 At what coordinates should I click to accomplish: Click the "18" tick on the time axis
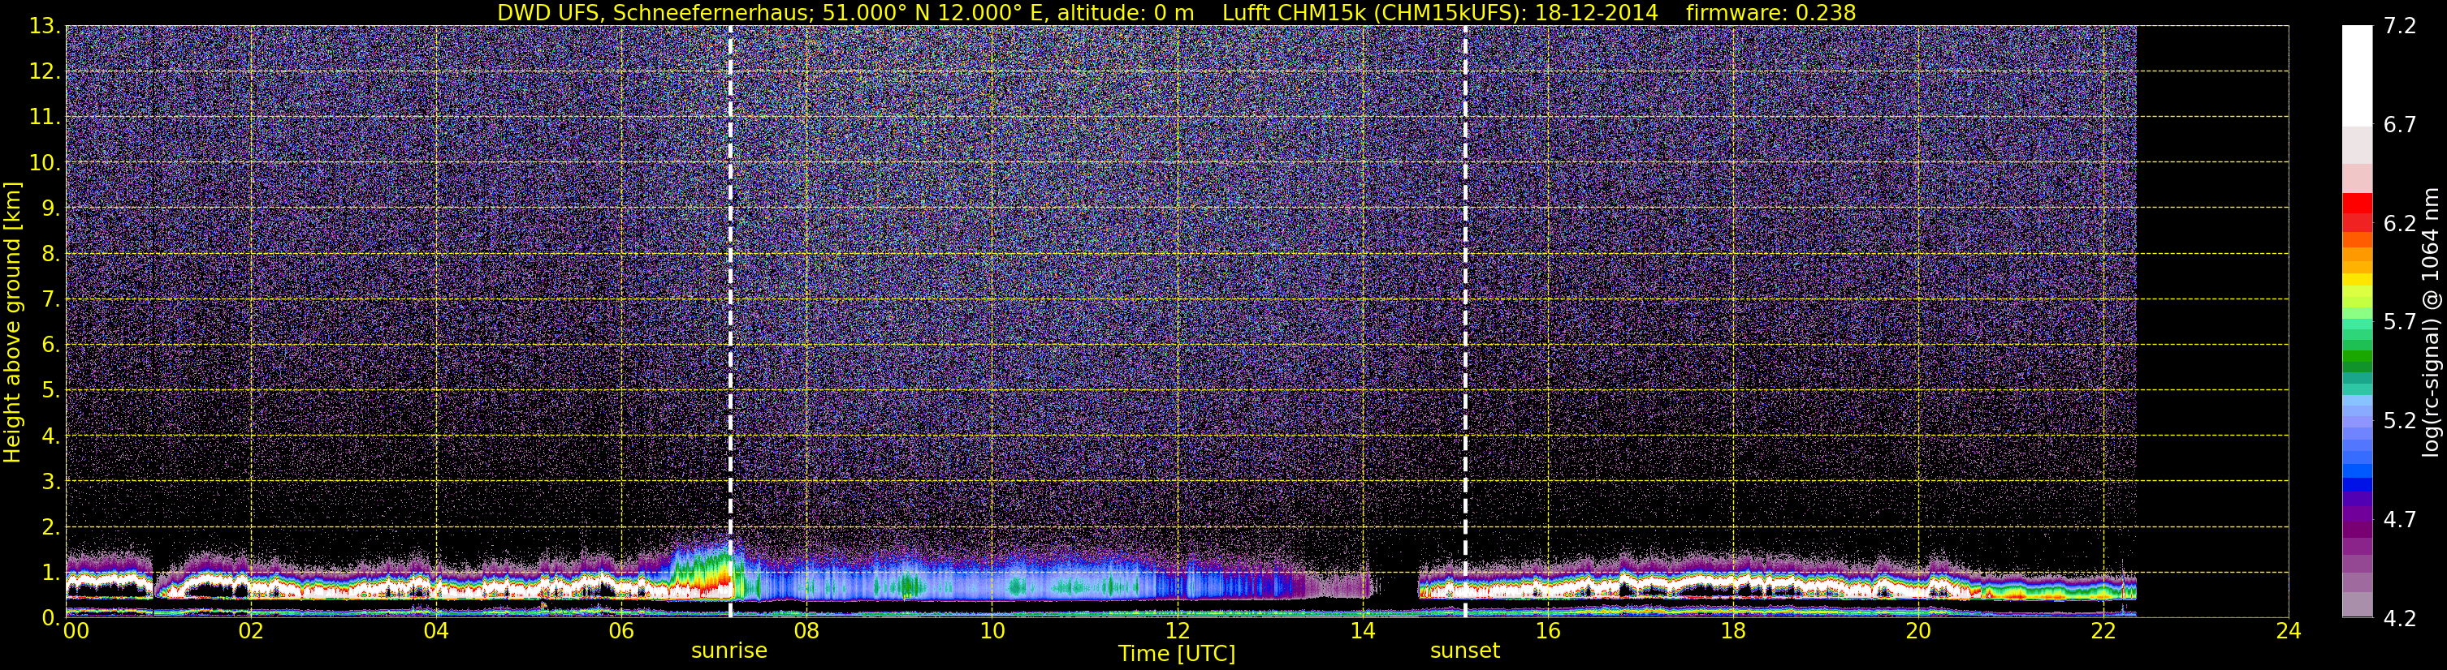1732,631
